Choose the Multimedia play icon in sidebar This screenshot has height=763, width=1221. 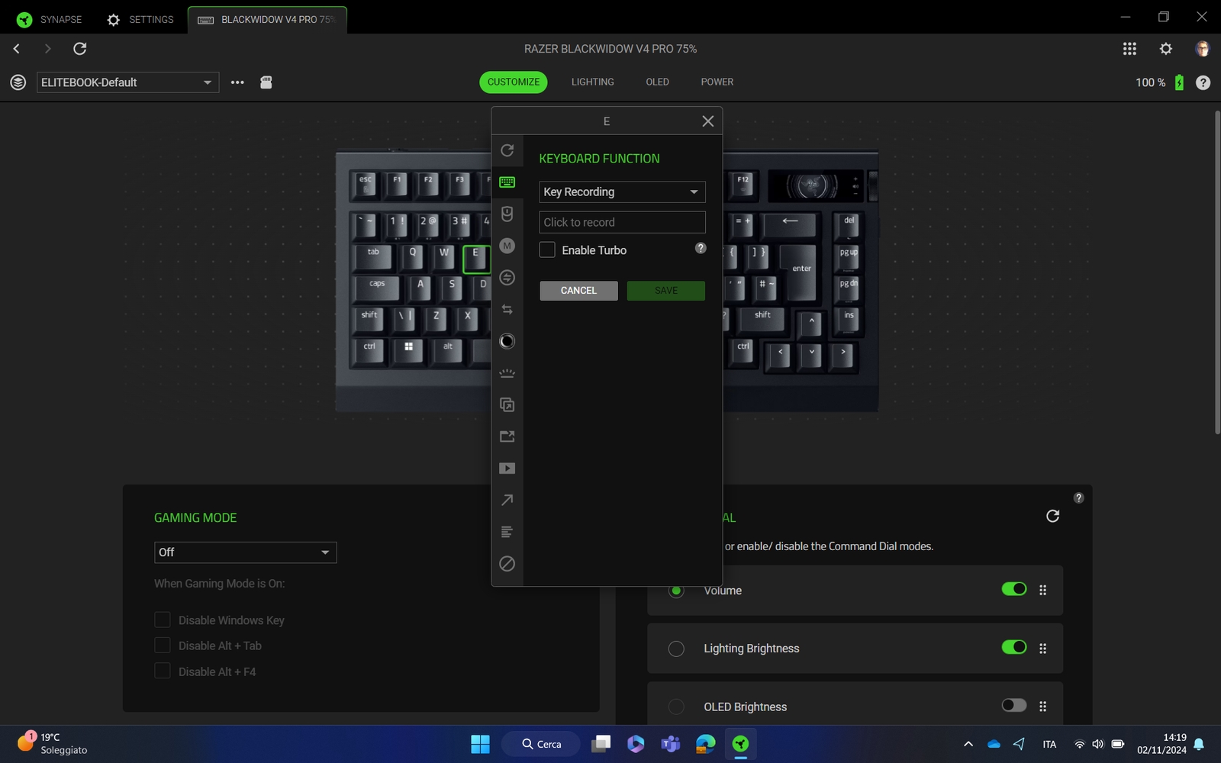(x=507, y=468)
